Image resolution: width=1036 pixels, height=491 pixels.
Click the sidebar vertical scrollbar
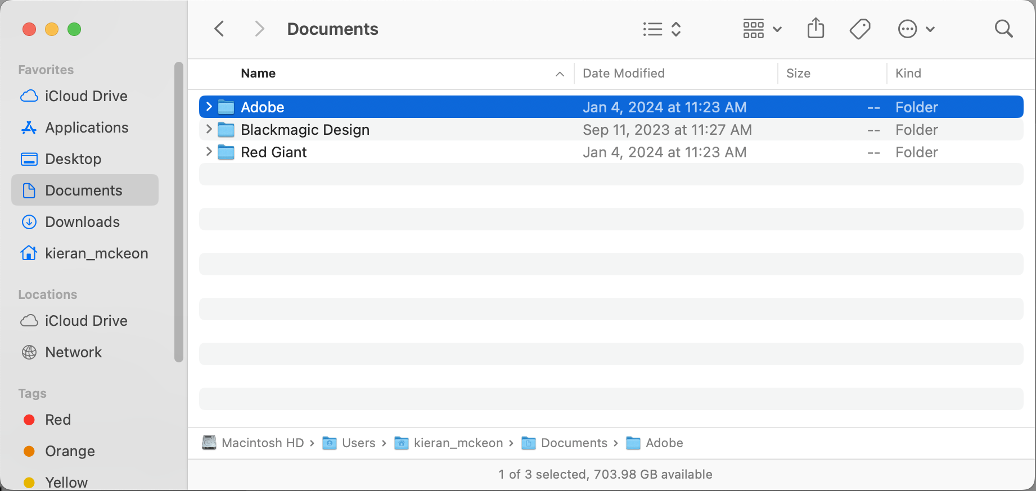[179, 212]
